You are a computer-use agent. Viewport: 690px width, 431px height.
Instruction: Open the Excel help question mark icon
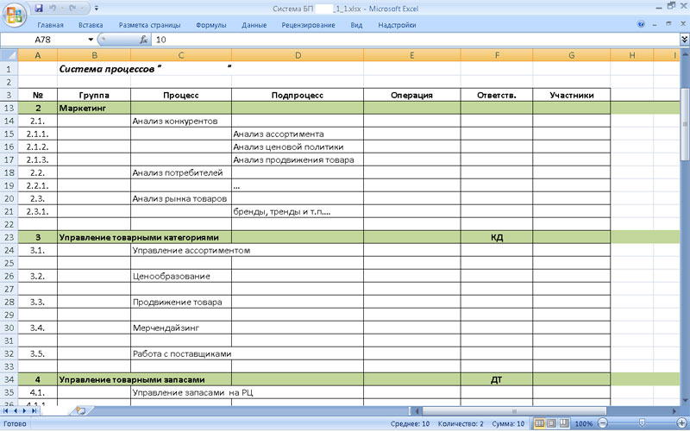coord(641,25)
